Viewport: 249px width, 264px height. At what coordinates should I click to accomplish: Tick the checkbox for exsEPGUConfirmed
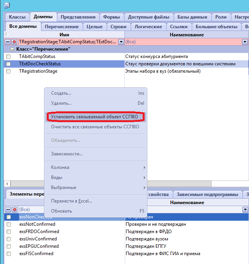click(9, 246)
